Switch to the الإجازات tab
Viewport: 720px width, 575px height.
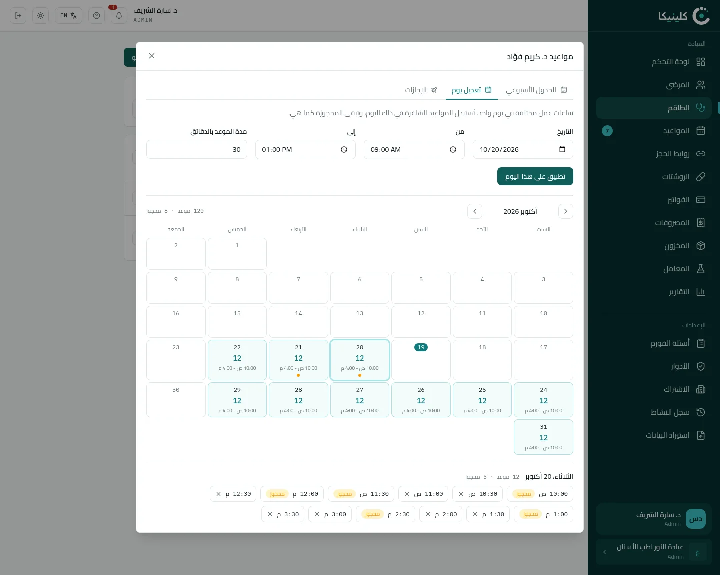[421, 90]
